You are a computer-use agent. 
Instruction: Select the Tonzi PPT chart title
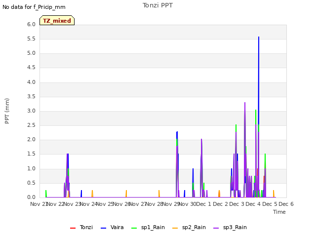point(158,5)
